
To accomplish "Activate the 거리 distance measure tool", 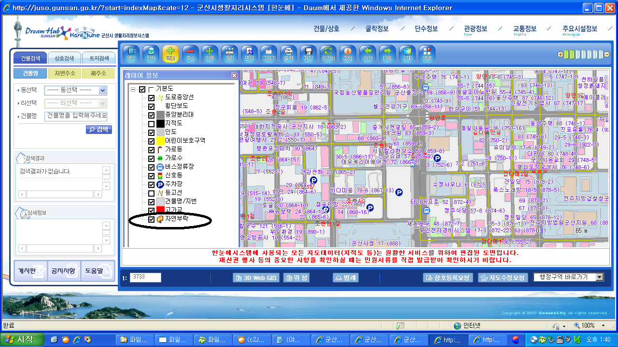I will [229, 53].
